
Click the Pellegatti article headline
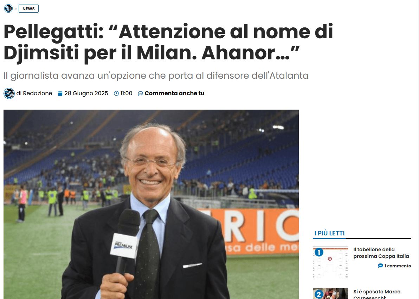coord(168,43)
